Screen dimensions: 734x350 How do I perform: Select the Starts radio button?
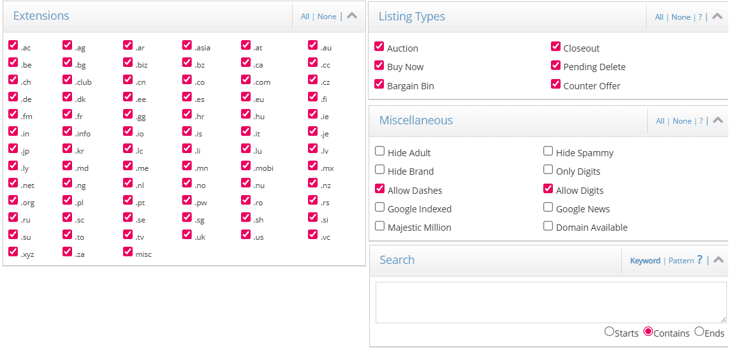609,332
